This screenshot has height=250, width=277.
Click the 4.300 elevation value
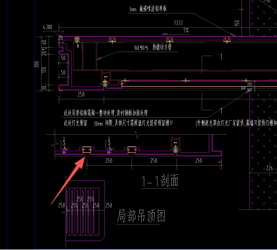48,27
